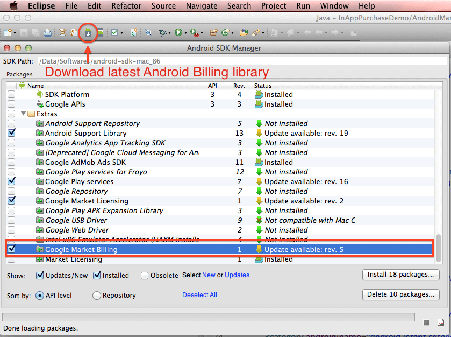Open the Back history dropdown arrow
Screen dimensions: 451x337
(326, 33)
